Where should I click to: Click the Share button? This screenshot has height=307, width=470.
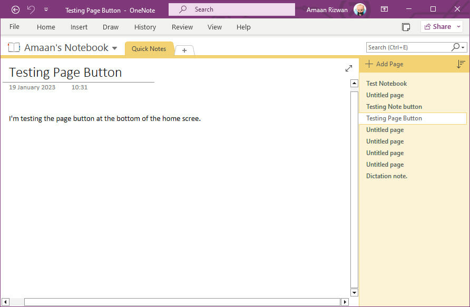tap(438, 27)
